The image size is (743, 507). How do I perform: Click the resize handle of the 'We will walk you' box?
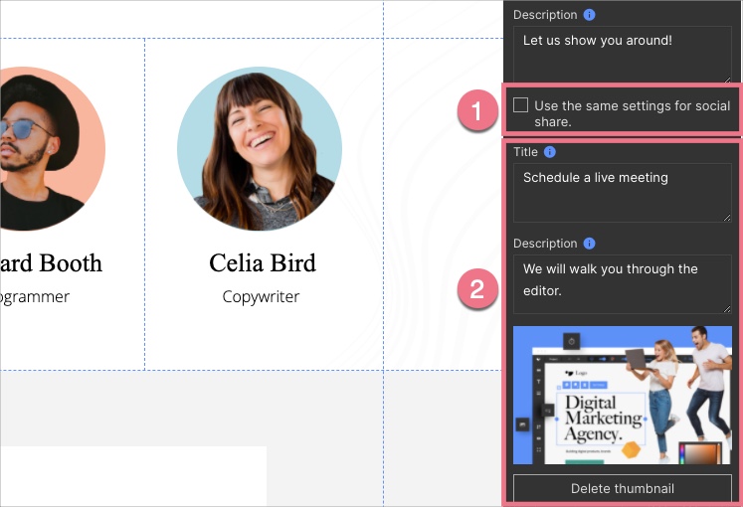(726, 308)
